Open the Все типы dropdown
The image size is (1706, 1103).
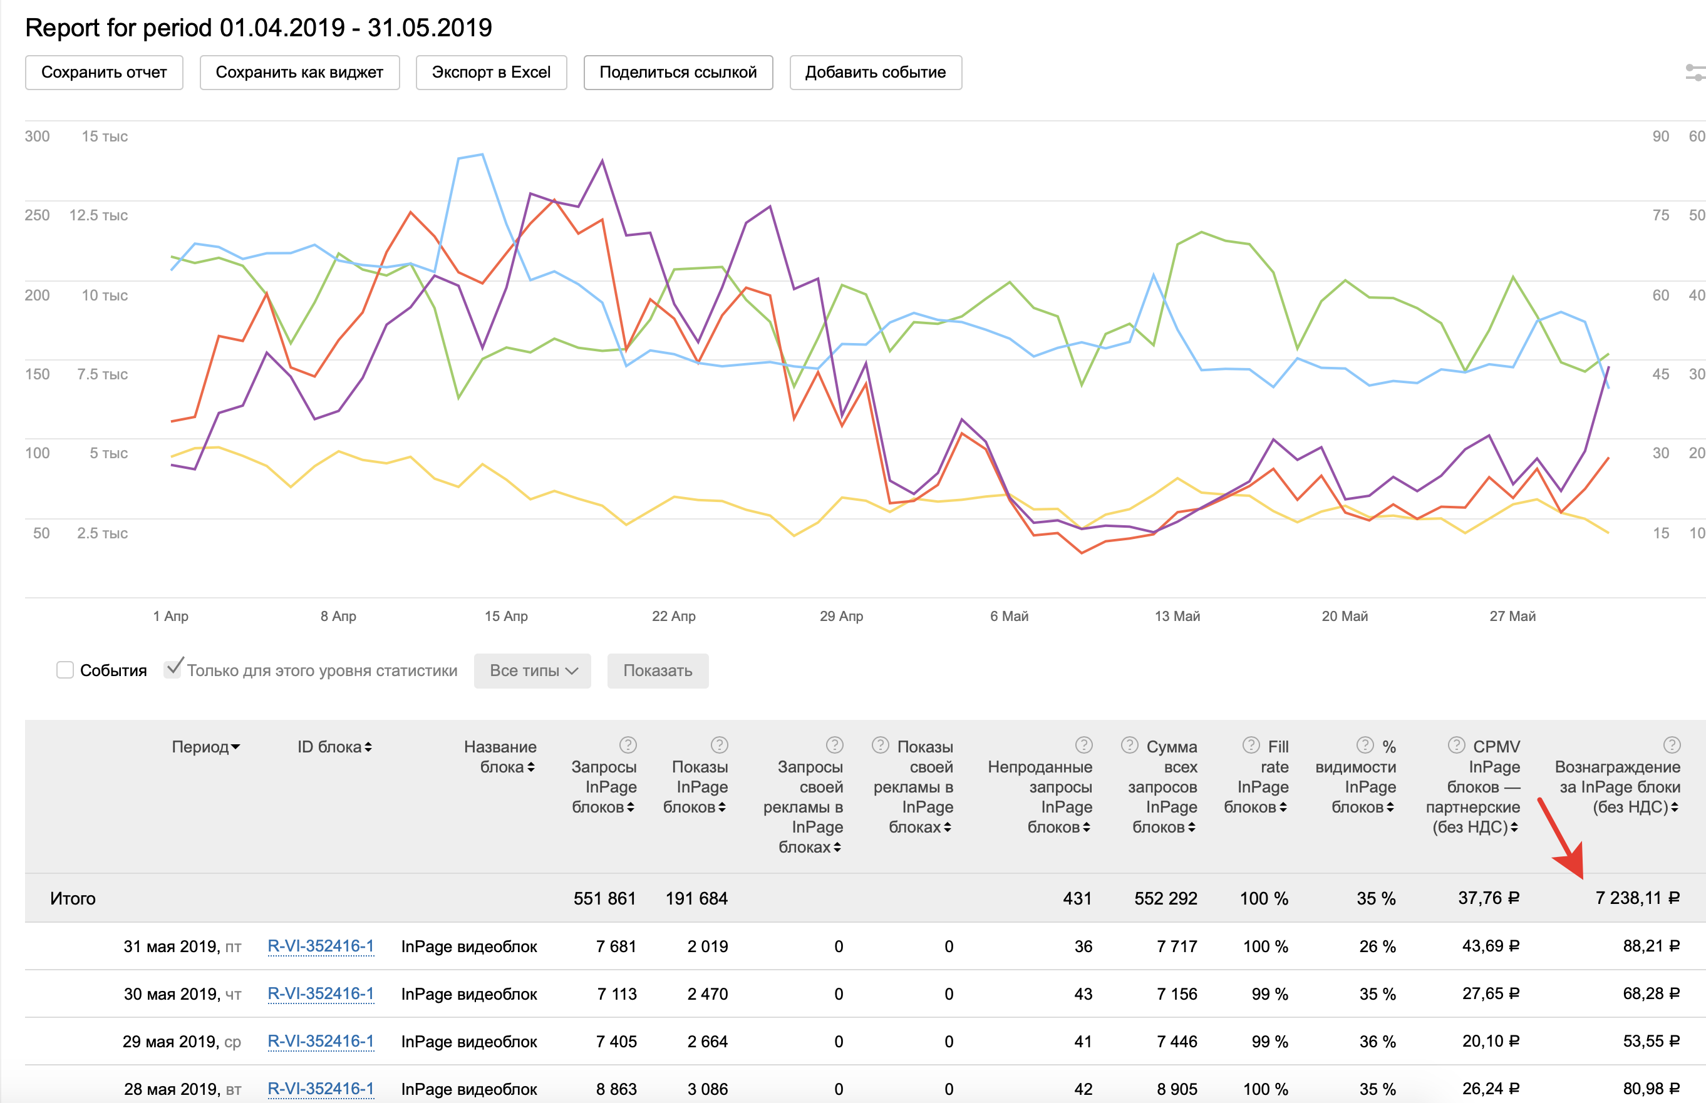[532, 671]
